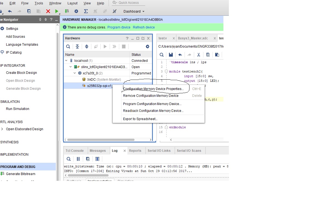Click the Program device link
The width and height of the screenshot is (315, 215).
pyautogui.click(x=119, y=27)
